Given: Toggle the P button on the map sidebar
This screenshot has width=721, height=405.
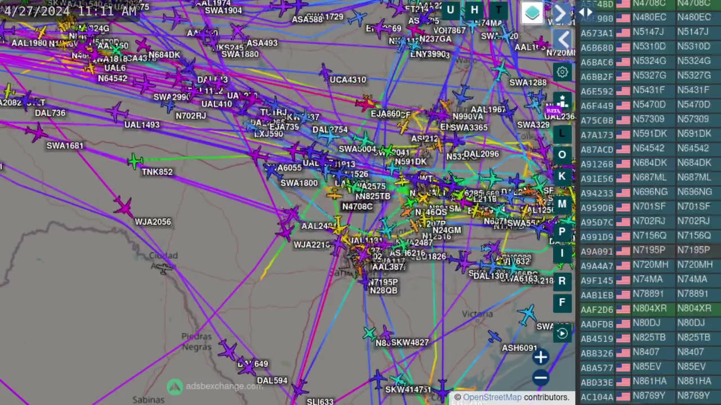Looking at the screenshot, I should [x=562, y=232].
